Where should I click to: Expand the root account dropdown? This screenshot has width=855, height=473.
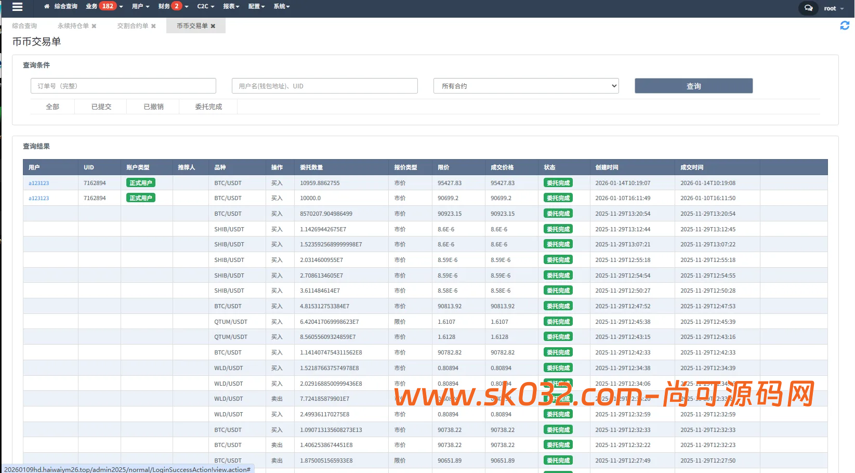[x=833, y=8]
